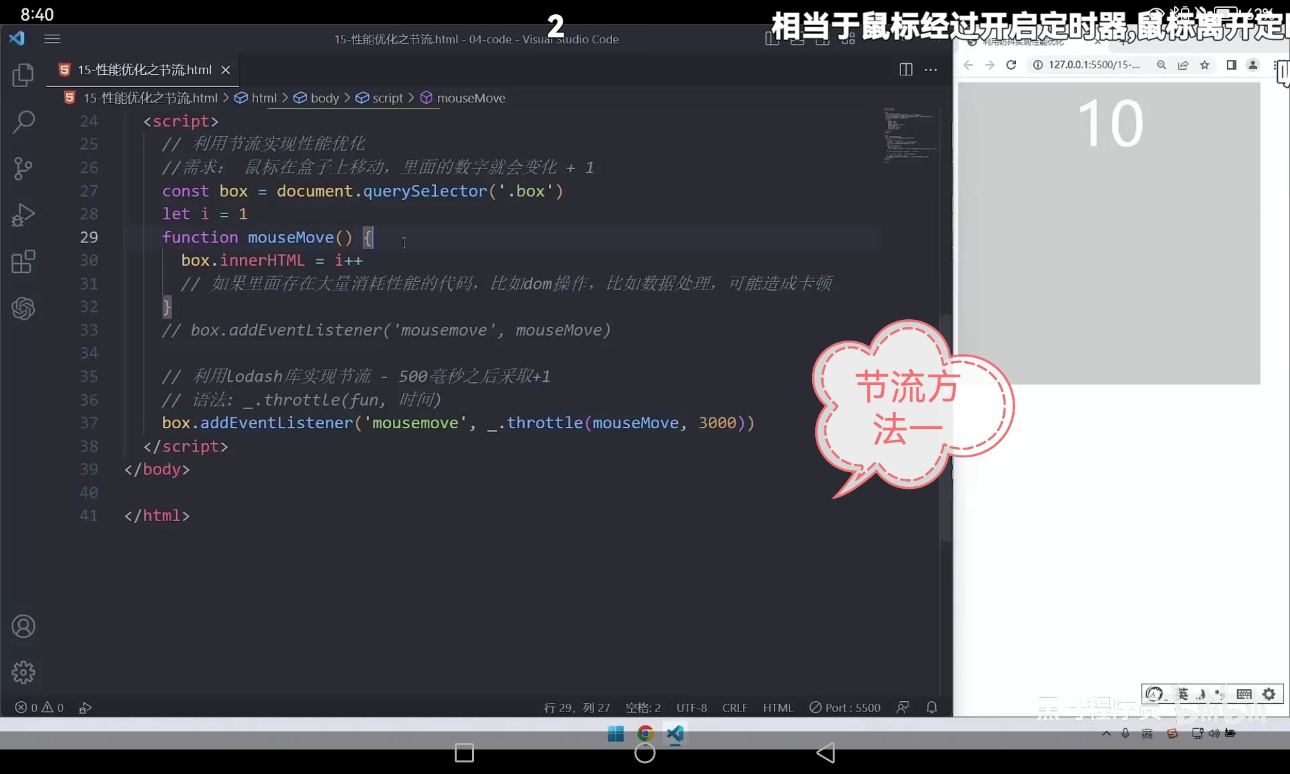Open the Accounts menu icon
Image resolution: width=1290 pixels, height=774 pixels.
click(23, 626)
